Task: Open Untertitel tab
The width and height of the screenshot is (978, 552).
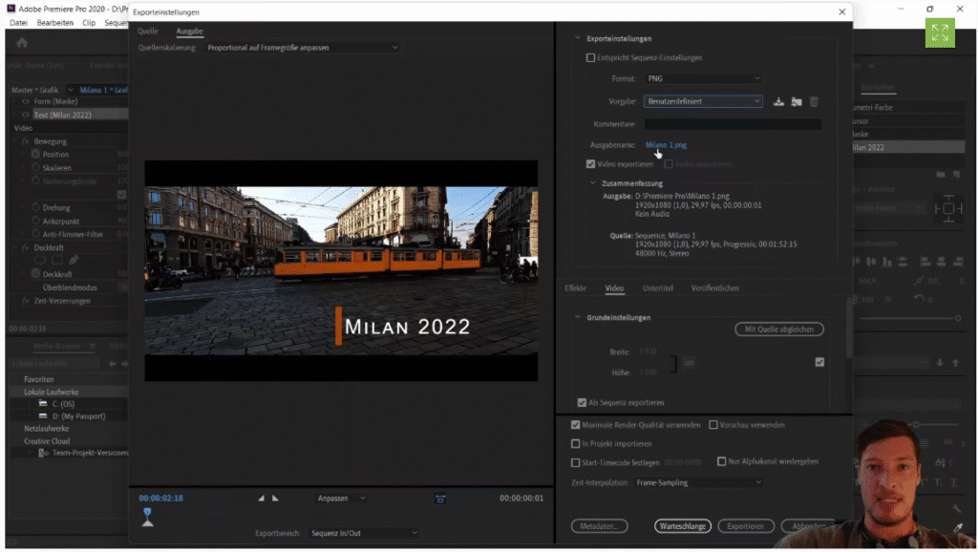Action: 658,288
